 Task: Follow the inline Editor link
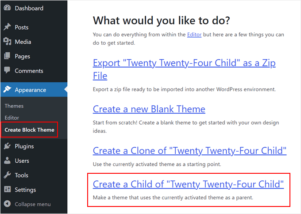[194, 34]
